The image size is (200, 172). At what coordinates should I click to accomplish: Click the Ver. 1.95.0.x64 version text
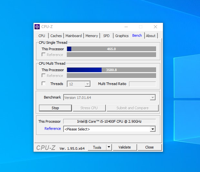pyautogui.click(x=72, y=148)
